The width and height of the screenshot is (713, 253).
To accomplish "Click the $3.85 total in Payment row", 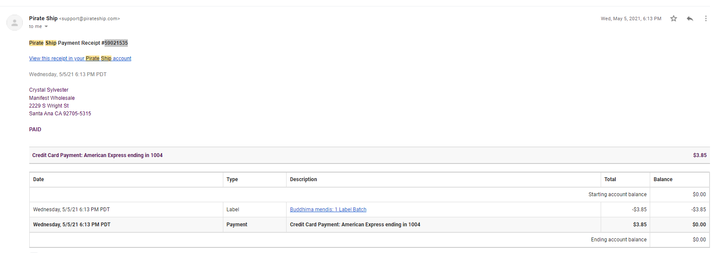I will click(640, 225).
